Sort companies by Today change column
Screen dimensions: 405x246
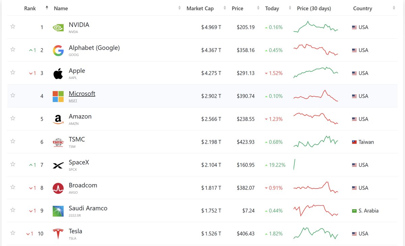[272, 8]
